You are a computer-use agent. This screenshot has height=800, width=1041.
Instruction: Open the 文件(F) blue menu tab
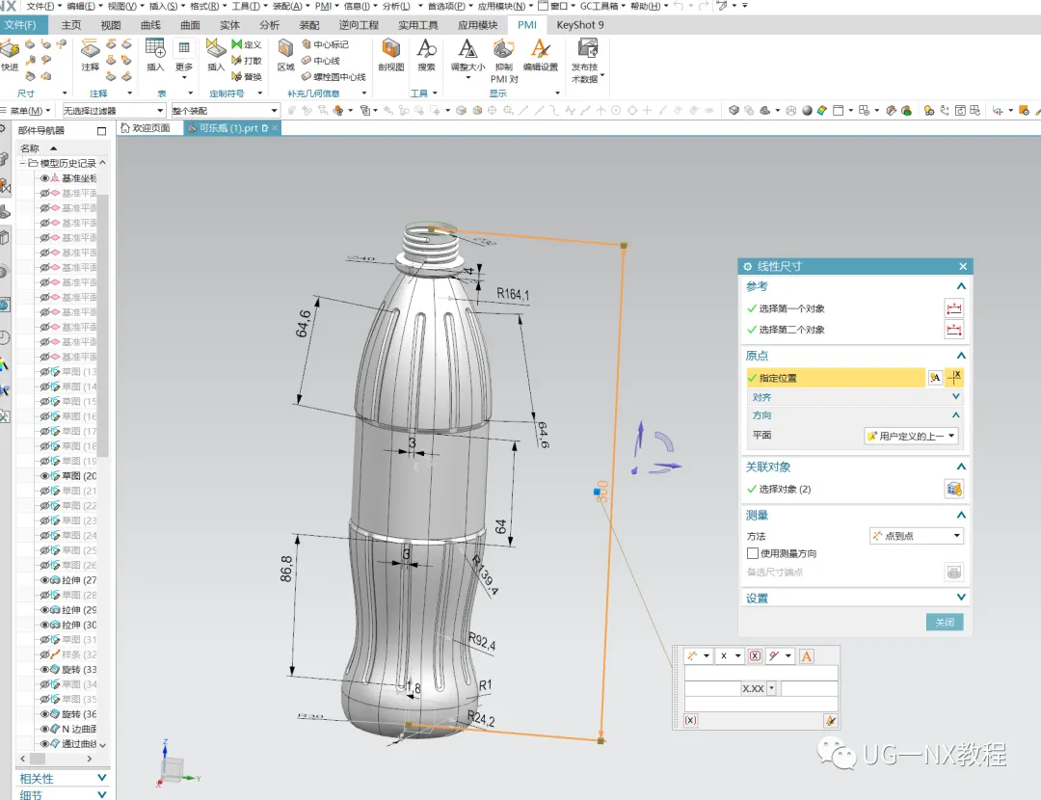click(x=23, y=25)
